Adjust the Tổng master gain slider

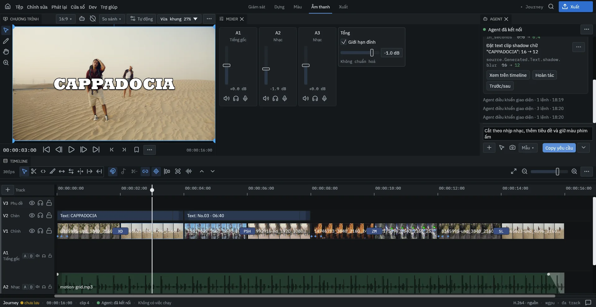coord(372,53)
